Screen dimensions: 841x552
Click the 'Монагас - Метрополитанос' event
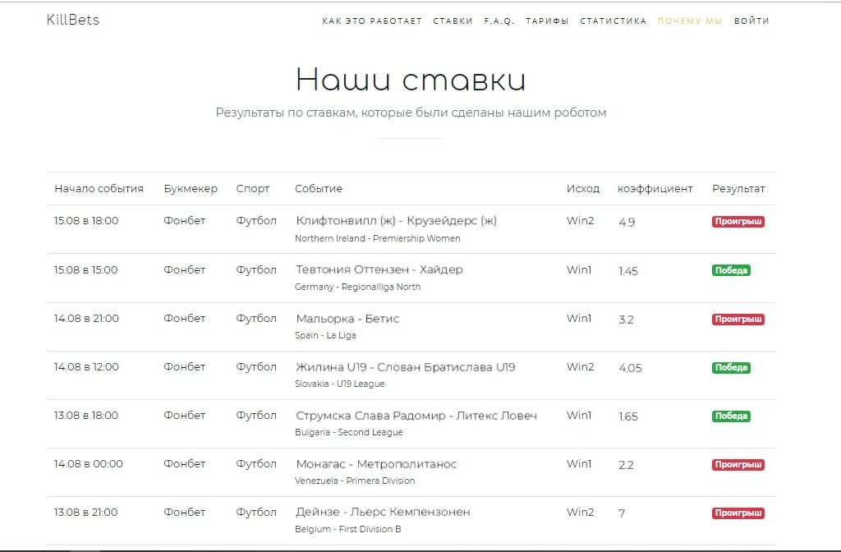pyautogui.click(x=376, y=464)
